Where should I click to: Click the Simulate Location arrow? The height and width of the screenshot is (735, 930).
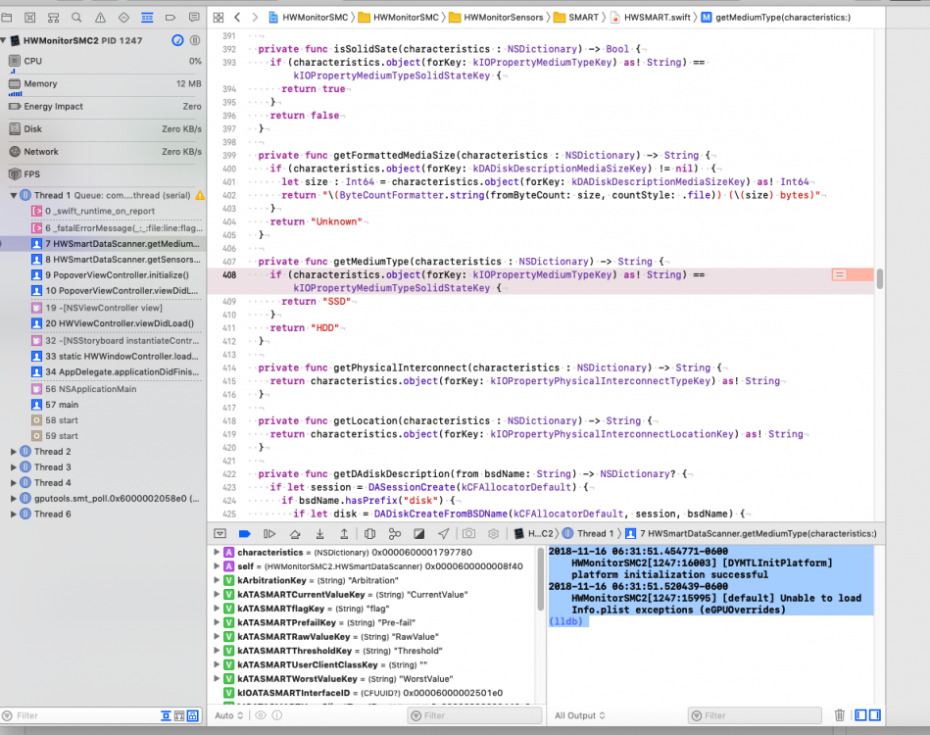(x=444, y=533)
